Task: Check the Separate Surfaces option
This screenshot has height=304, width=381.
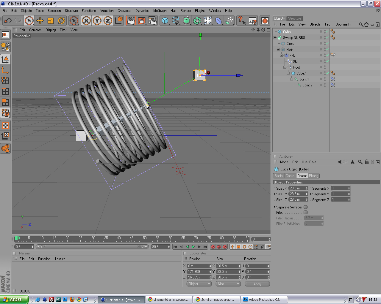Action: coord(305,207)
